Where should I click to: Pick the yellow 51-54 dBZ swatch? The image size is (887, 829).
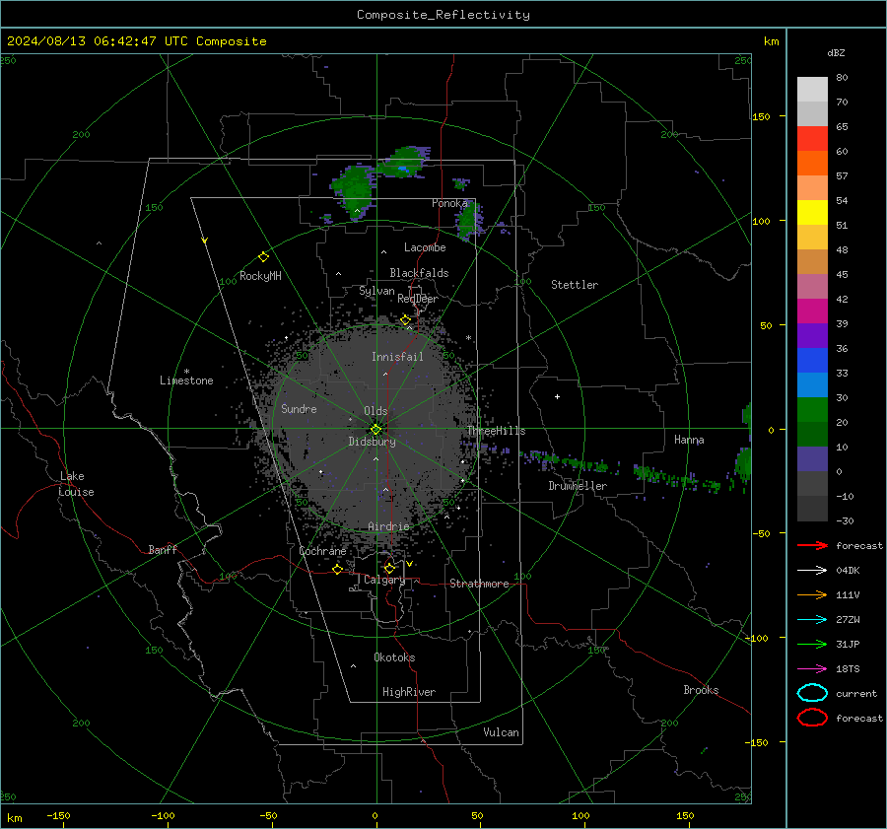click(812, 212)
